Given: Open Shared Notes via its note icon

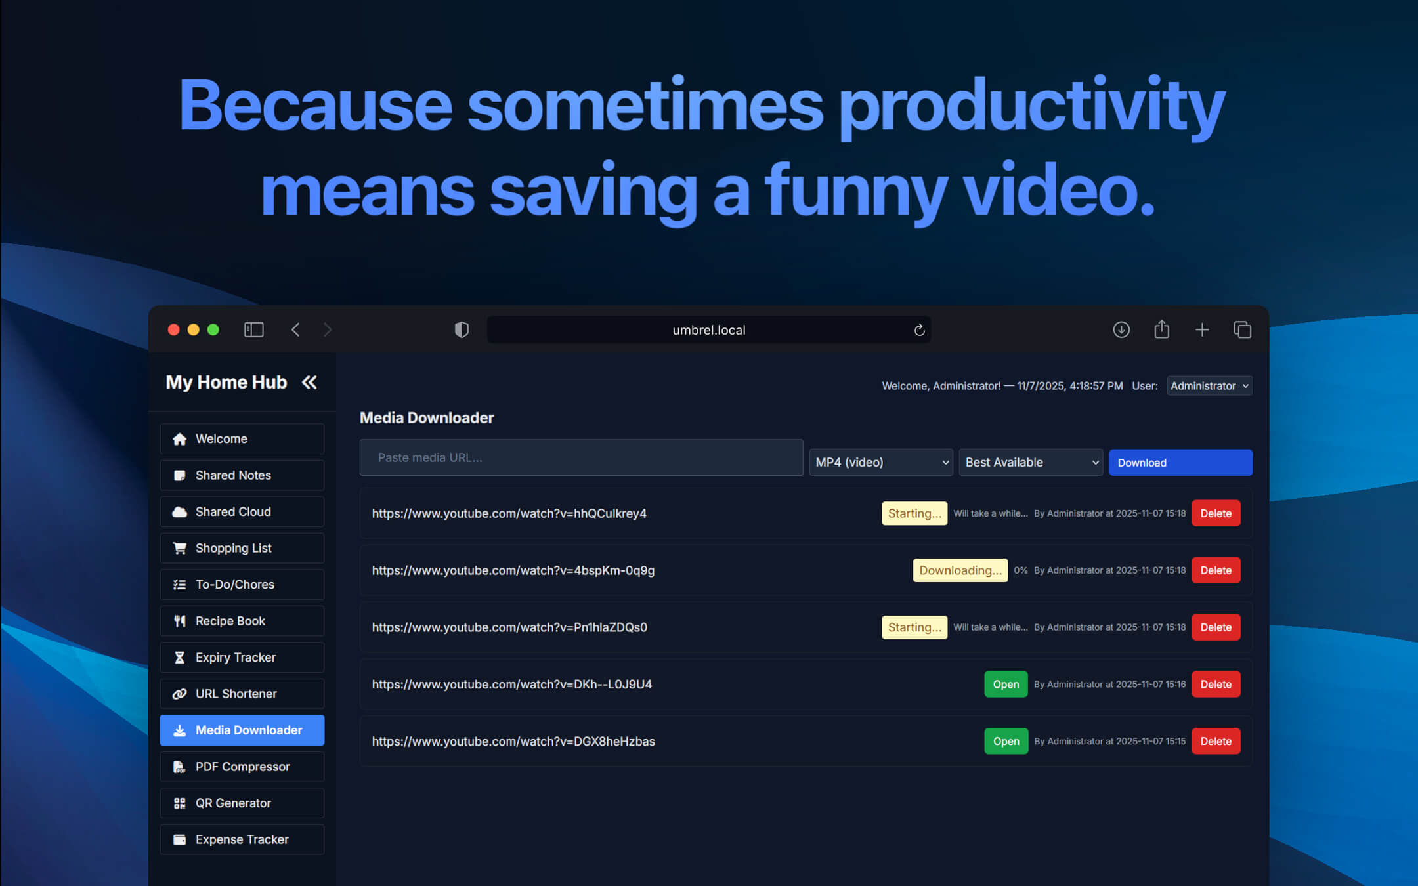Looking at the screenshot, I should 181,475.
